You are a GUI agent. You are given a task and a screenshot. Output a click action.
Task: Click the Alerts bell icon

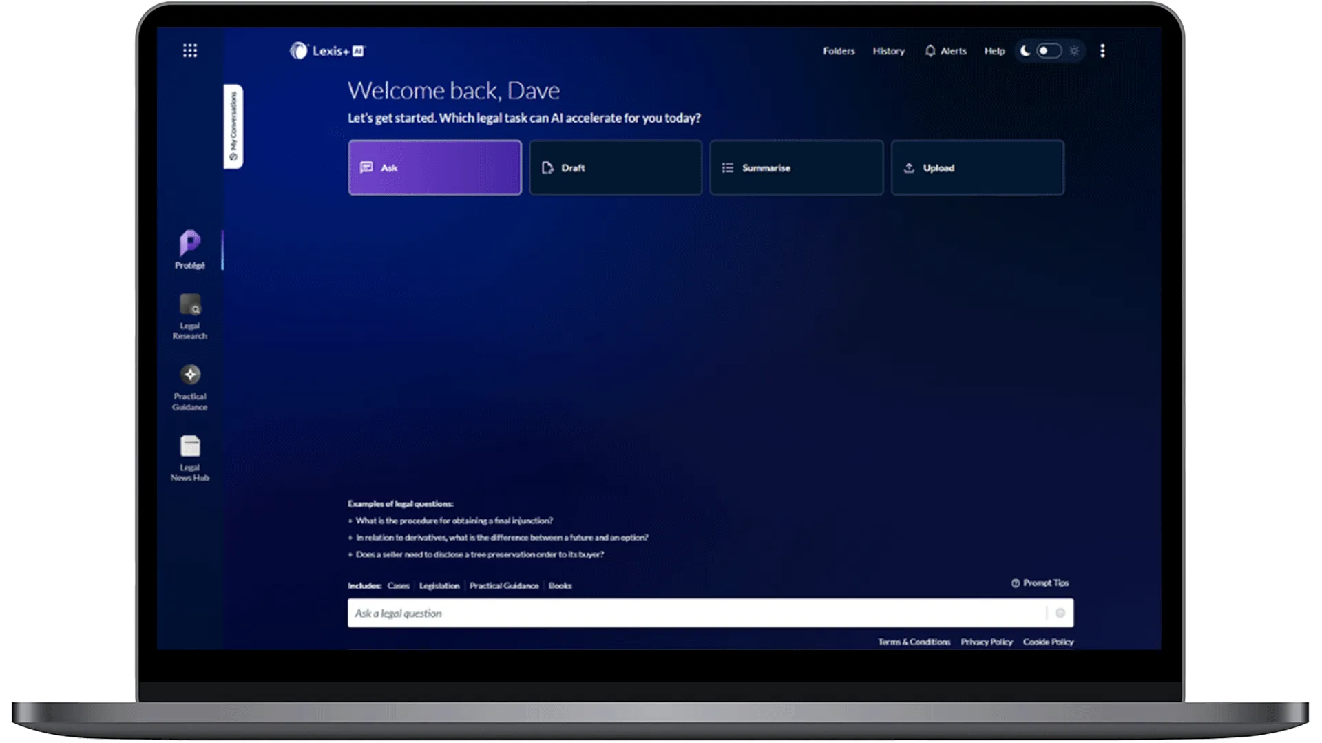930,51
